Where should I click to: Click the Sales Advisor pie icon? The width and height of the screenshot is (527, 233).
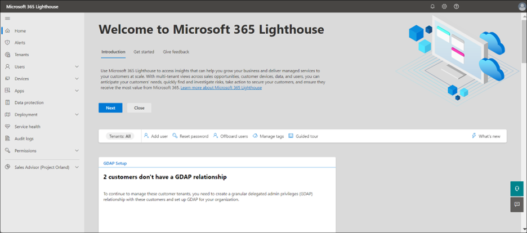(x=7, y=167)
